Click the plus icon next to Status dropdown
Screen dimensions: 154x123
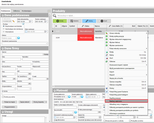(x=19, y=38)
